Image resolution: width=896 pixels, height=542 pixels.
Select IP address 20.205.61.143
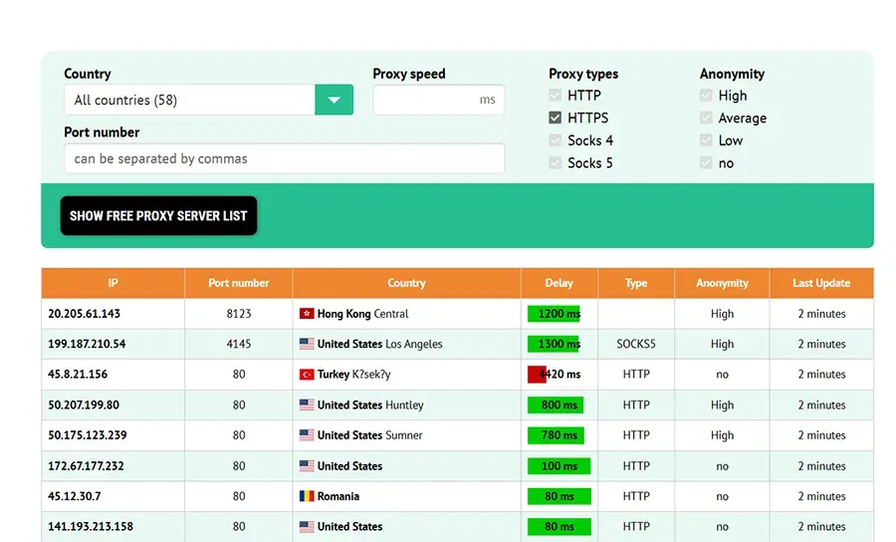pyautogui.click(x=85, y=314)
